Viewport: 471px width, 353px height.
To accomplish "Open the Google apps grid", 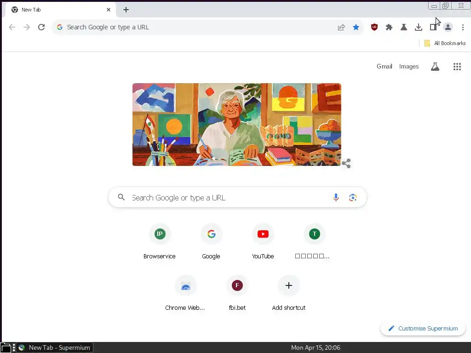I will tap(457, 67).
